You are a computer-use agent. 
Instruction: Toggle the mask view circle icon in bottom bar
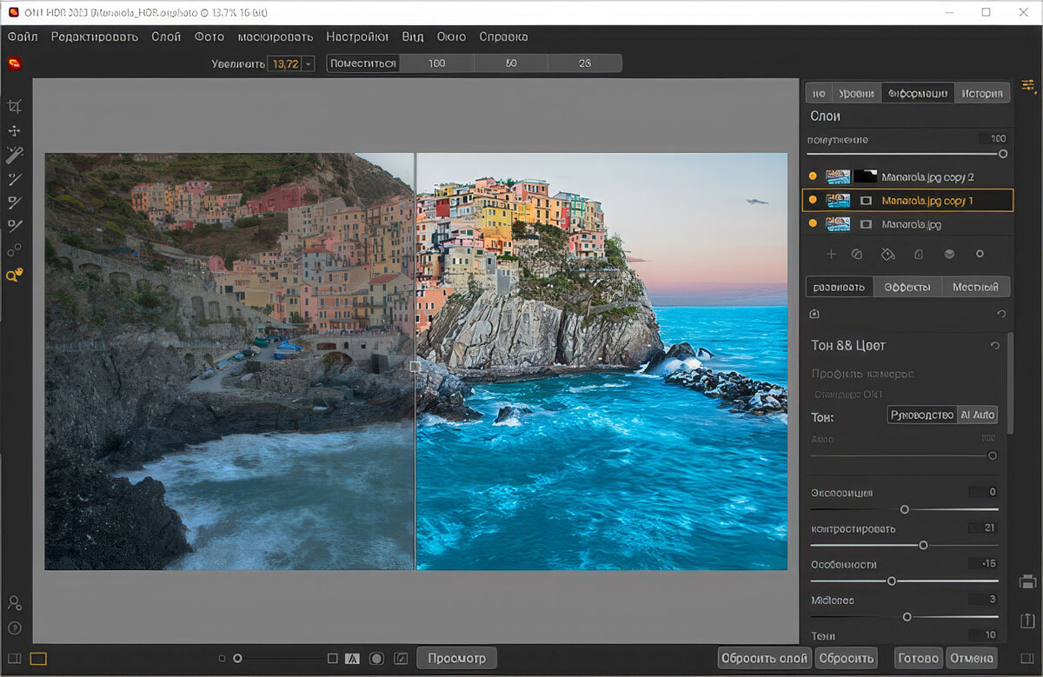376,658
